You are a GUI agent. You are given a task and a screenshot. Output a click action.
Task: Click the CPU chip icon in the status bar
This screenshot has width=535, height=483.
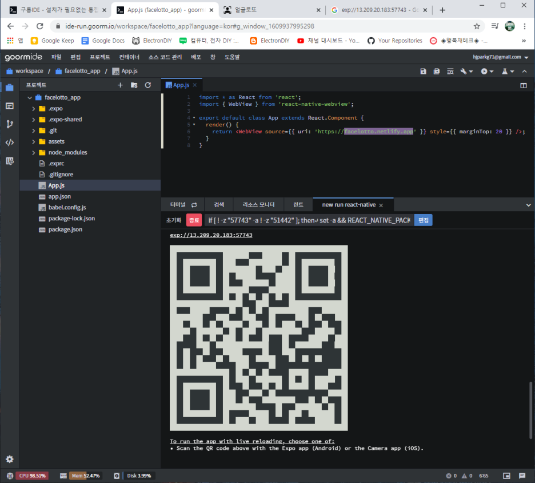(10, 476)
